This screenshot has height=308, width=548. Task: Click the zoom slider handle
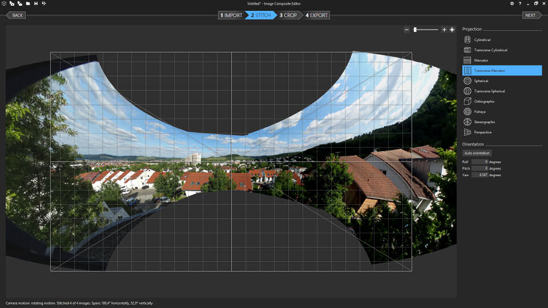tap(416, 30)
